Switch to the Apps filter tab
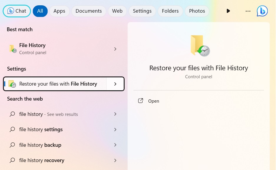 (x=59, y=11)
